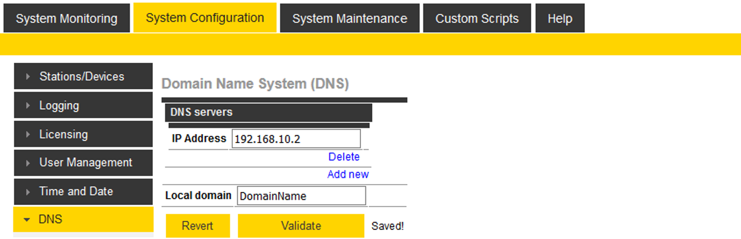The width and height of the screenshot is (741, 239).
Task: Open the Custom Scripts tab
Action: coord(477,19)
